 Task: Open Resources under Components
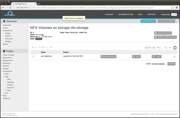[x=9, y=39]
